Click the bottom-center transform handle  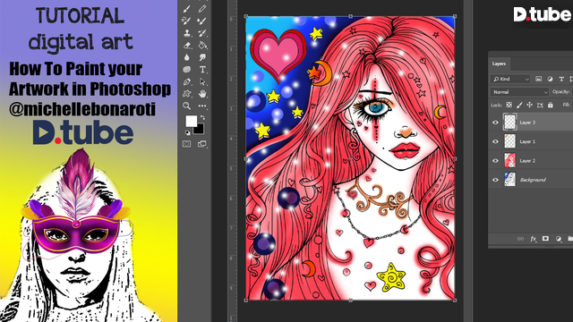tap(350, 301)
